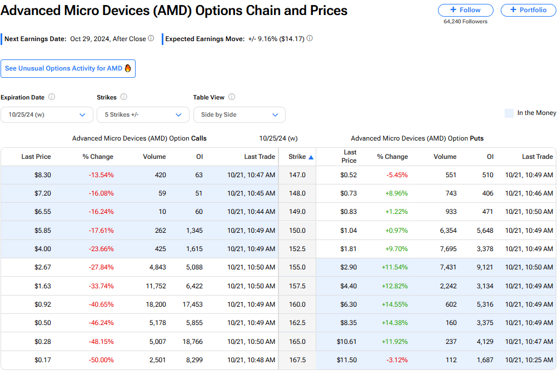
Task: Sort calls by Volume column header
Action: pos(154,157)
